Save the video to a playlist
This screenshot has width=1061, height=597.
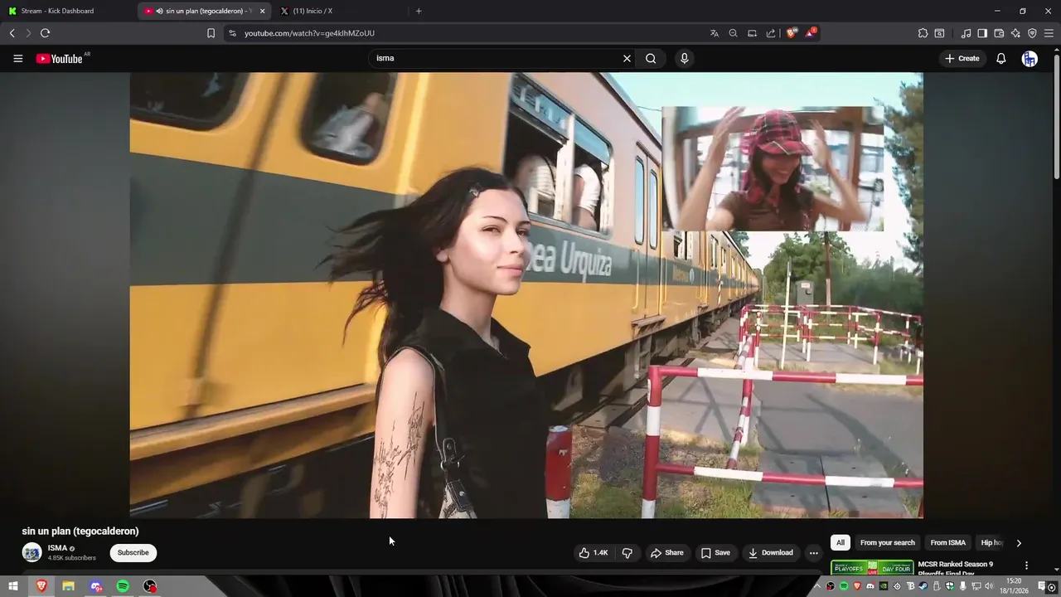click(715, 553)
